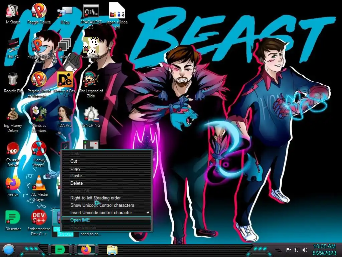Open the MrBeast desktop shortcut

pyautogui.click(x=13, y=13)
